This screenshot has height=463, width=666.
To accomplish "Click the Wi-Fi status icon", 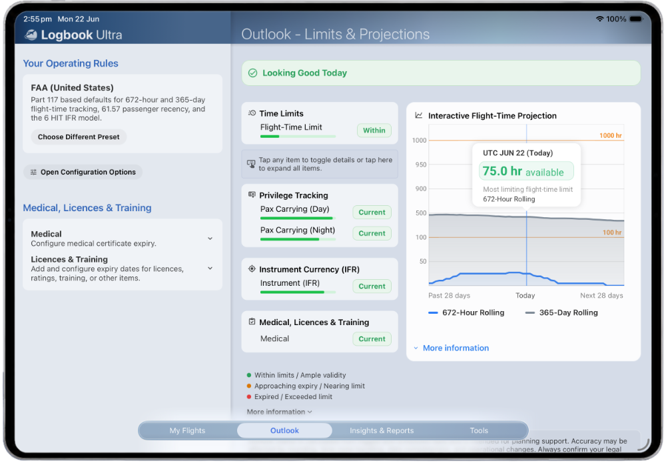I will (x=599, y=19).
